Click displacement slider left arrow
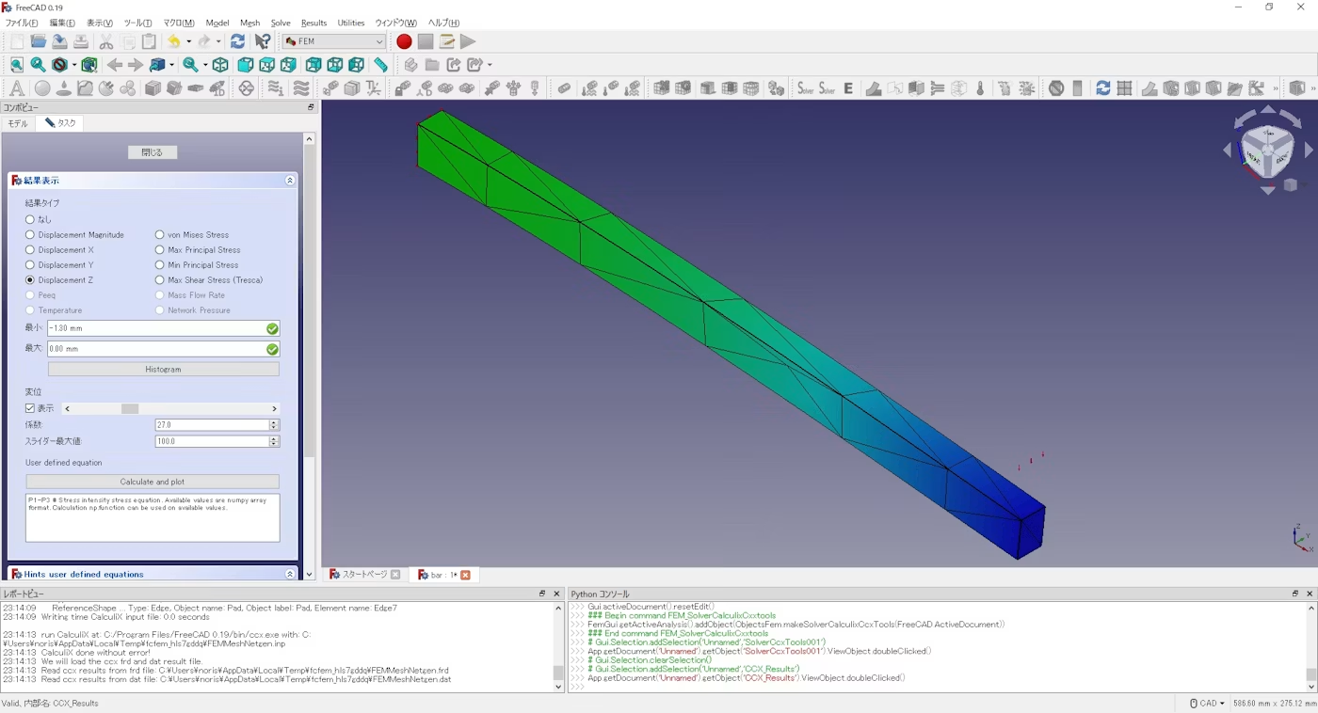1318x713 pixels. [x=67, y=408]
